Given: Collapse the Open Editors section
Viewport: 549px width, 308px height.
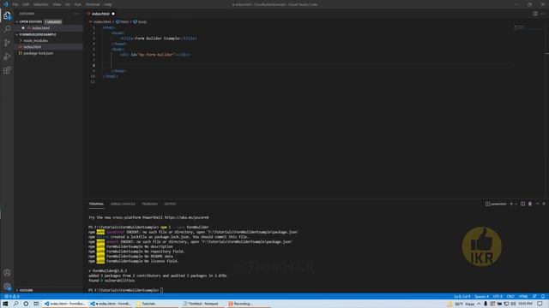Looking at the screenshot, I should point(17,21).
